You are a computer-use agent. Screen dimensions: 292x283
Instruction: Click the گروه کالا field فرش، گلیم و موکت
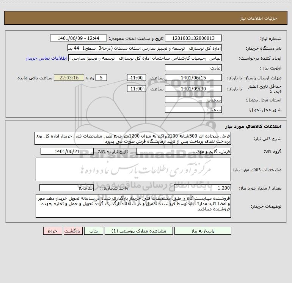184,151
